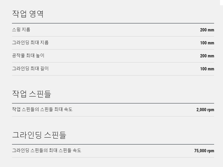223x167 pixels.
Task: Click the light separator line below 75,000 rpm row
Action: [x=113, y=157]
